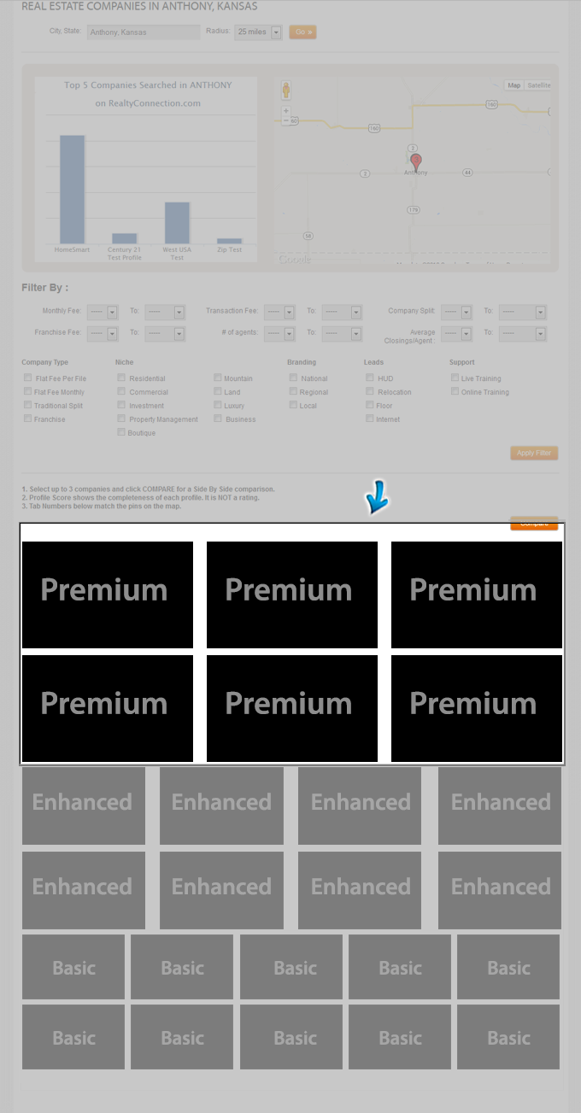581x1113 pixels.
Task: Open the Radius 25 miles dropdown
Action: 258,32
